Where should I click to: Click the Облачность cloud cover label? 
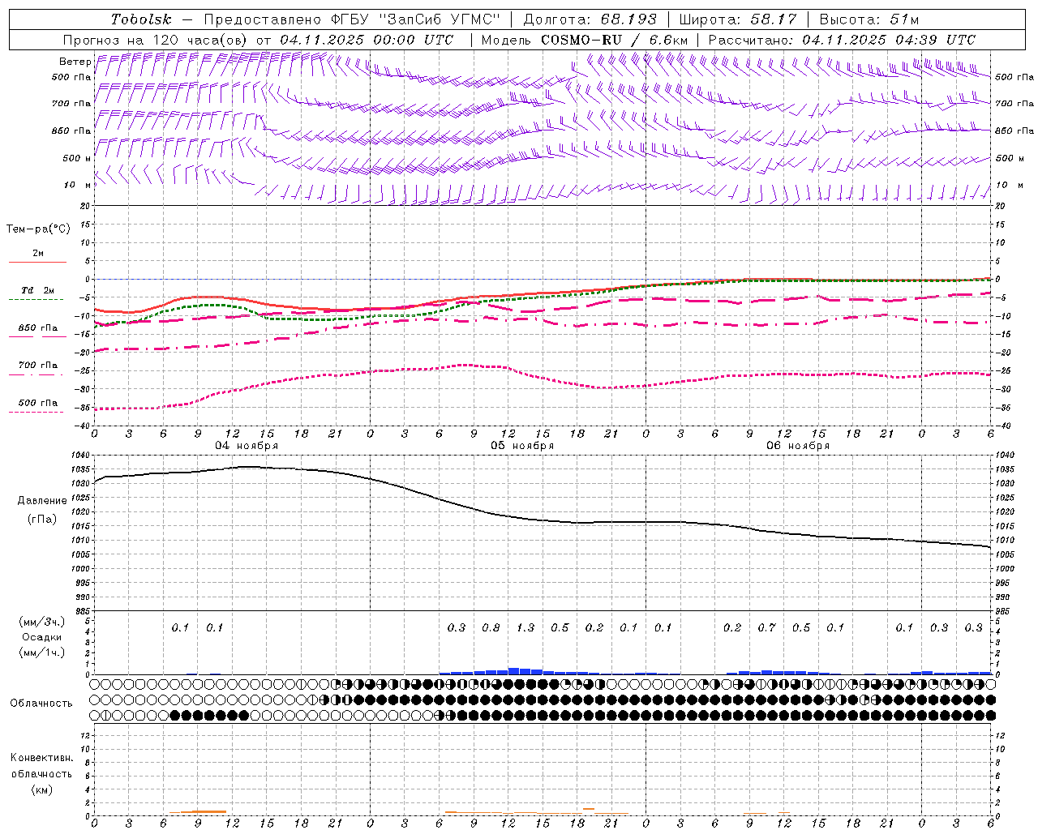[x=41, y=704]
